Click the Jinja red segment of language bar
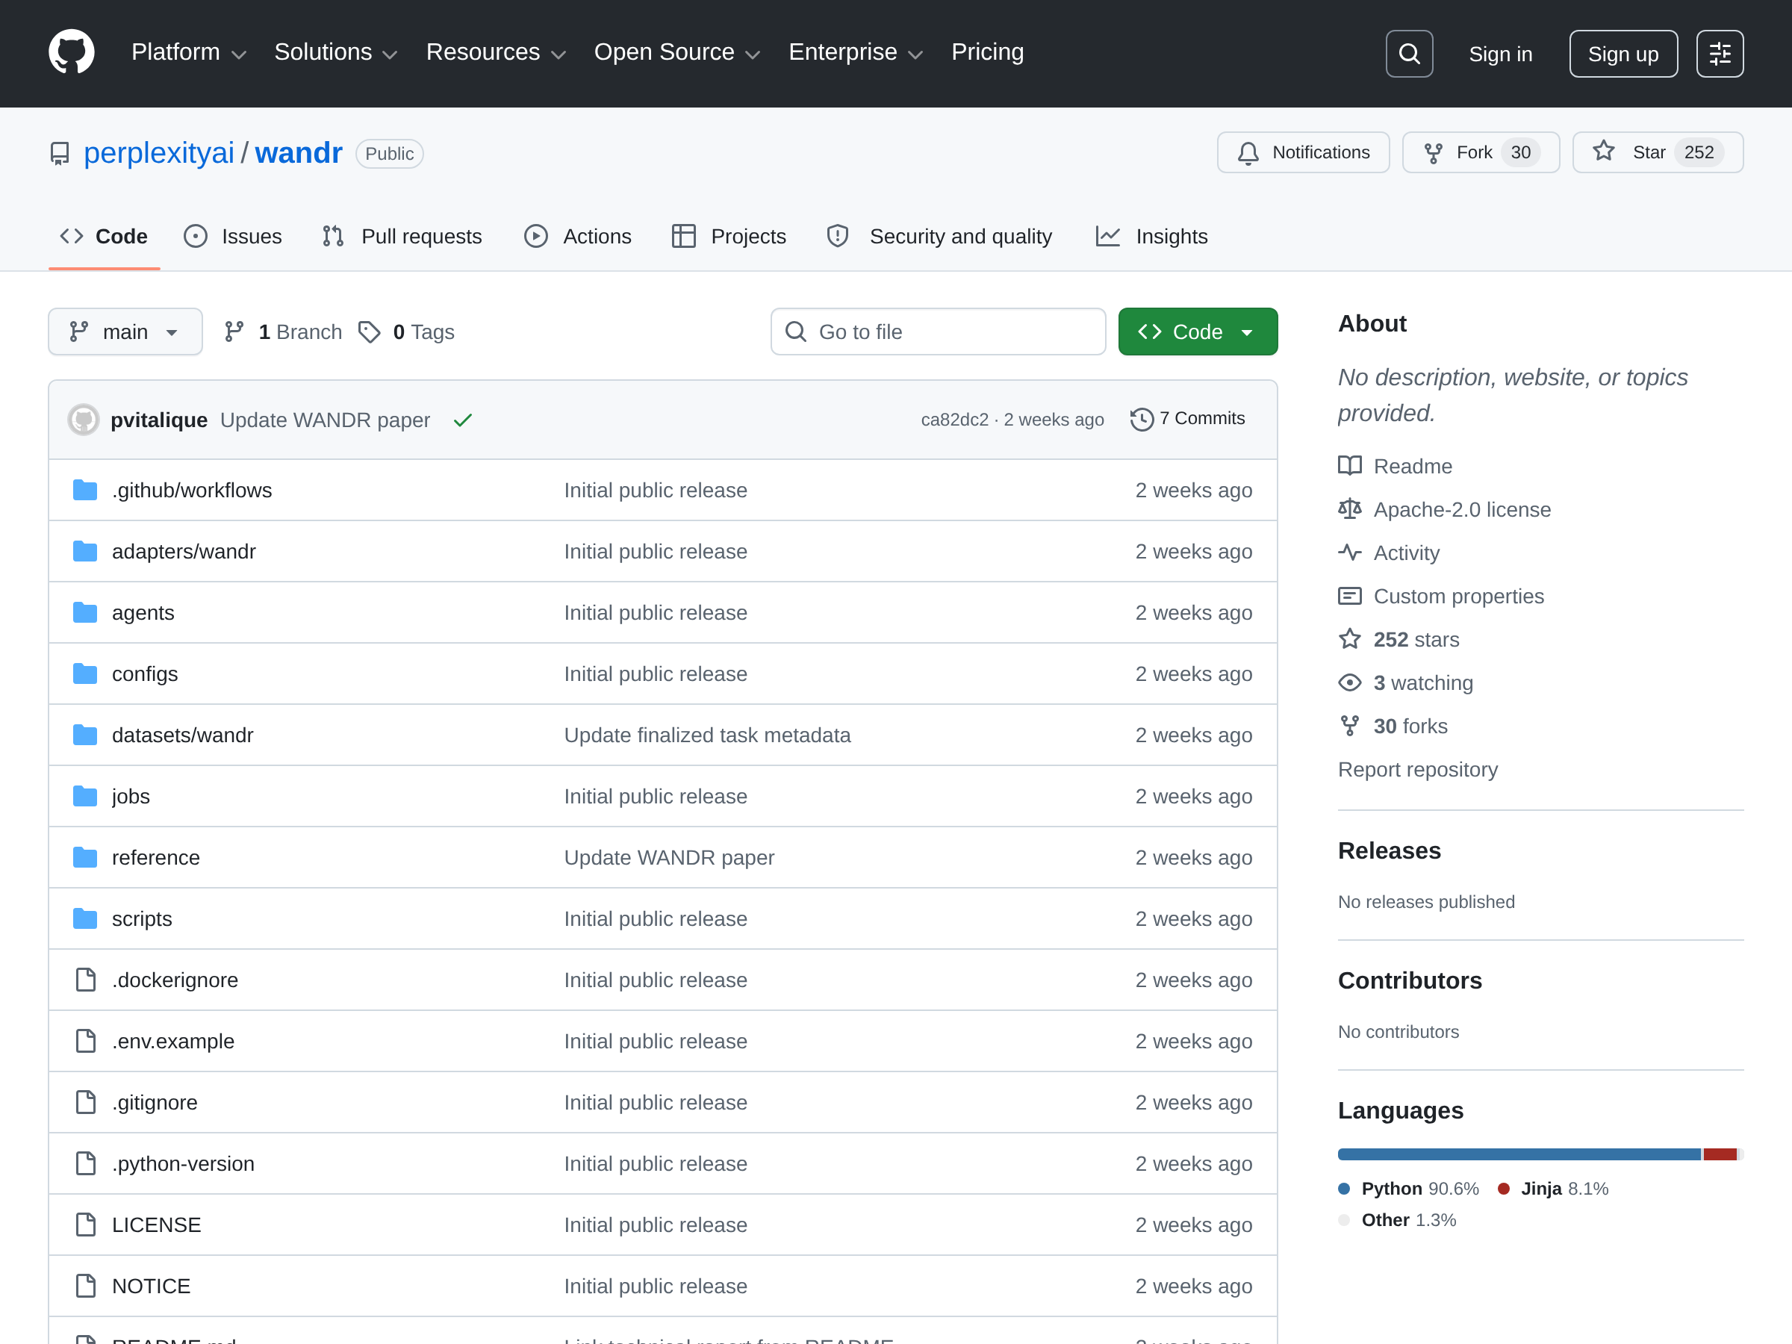This screenshot has height=1344, width=1792. point(1720,1154)
